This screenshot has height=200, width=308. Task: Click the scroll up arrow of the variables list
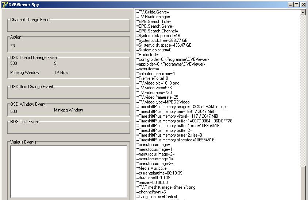(x=303, y=12)
